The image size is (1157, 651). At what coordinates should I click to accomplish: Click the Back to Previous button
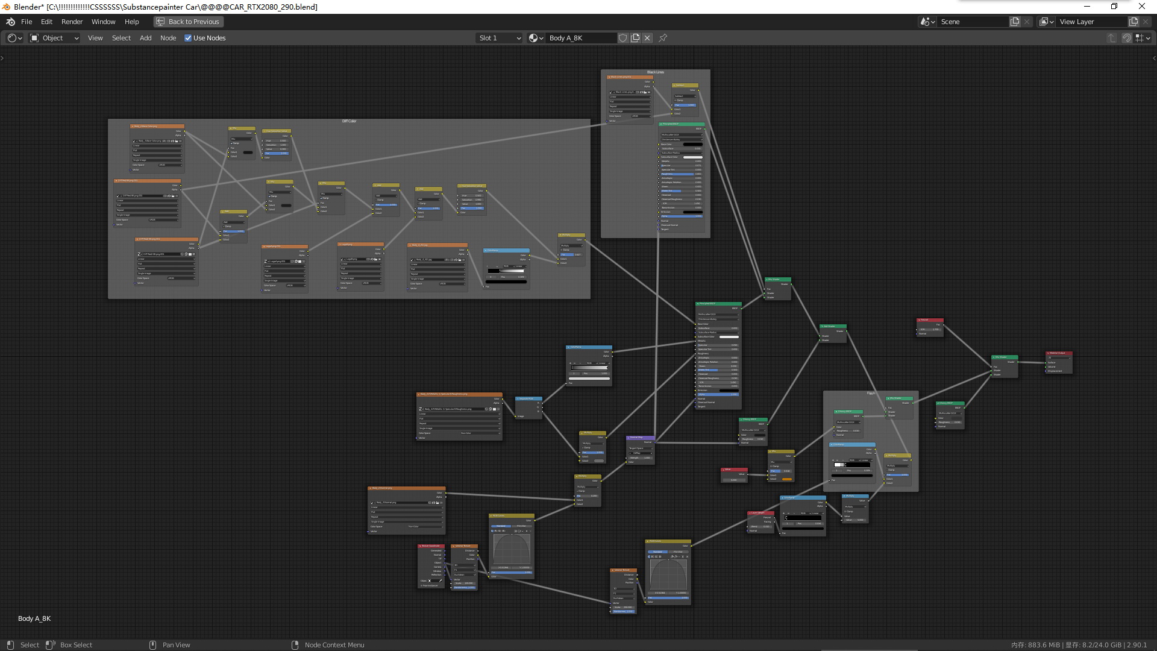(188, 22)
